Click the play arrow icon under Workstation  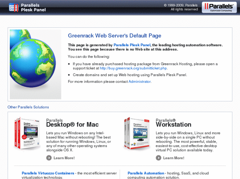pyautogui.click(x=158, y=158)
